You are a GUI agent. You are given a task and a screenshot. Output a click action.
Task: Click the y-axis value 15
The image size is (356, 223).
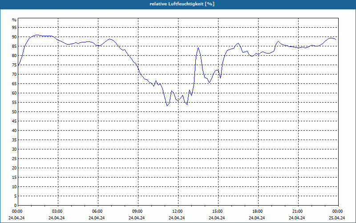click(x=14, y=177)
